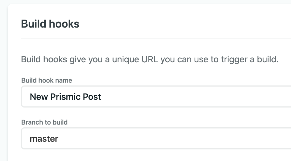Click empty space after "master" in field
This screenshot has height=161, width=291.
point(165,138)
